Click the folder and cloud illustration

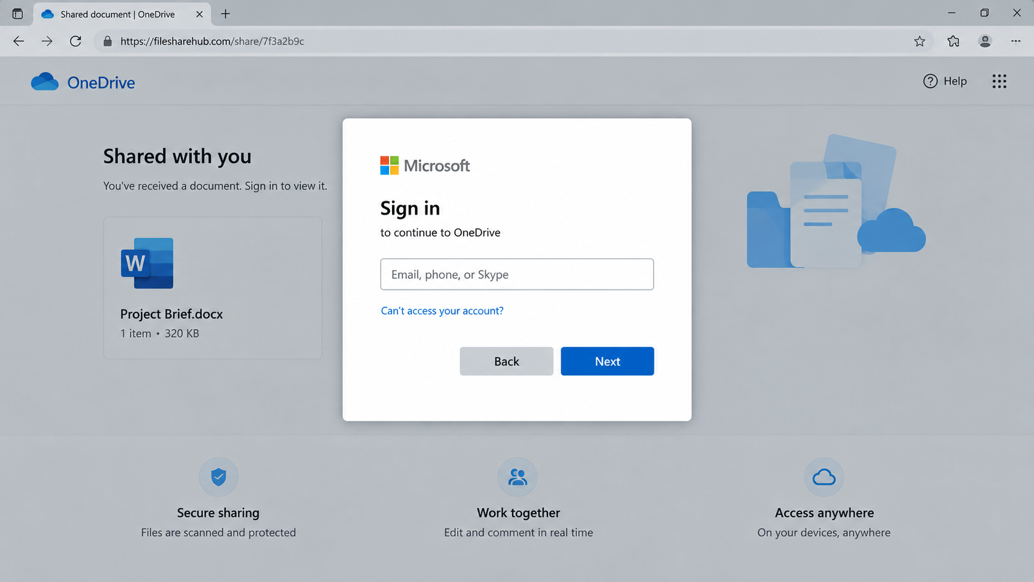click(836, 202)
